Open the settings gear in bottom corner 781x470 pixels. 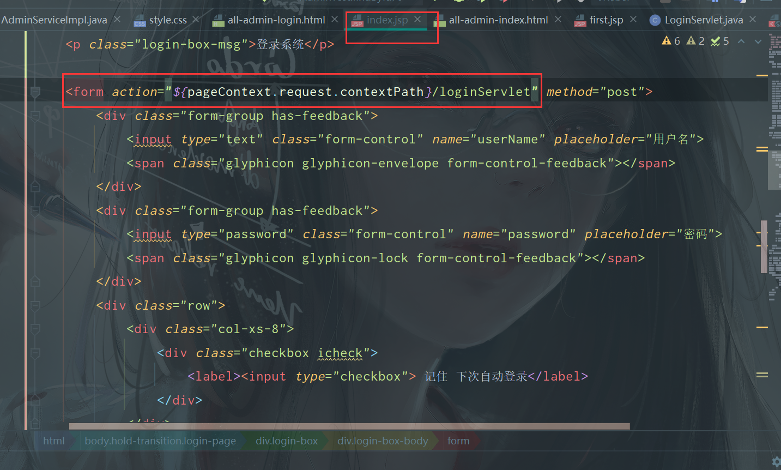[777, 462]
